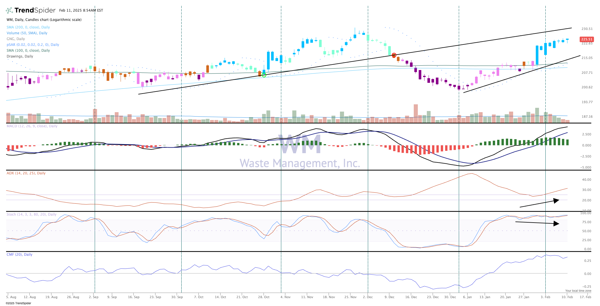This screenshot has width=600, height=306.
Task: Select the black arrow in the Stoch panel
Action: point(537,223)
